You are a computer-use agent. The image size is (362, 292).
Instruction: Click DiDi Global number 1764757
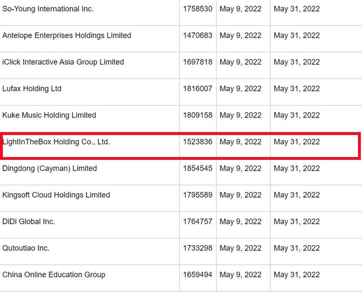point(197,221)
